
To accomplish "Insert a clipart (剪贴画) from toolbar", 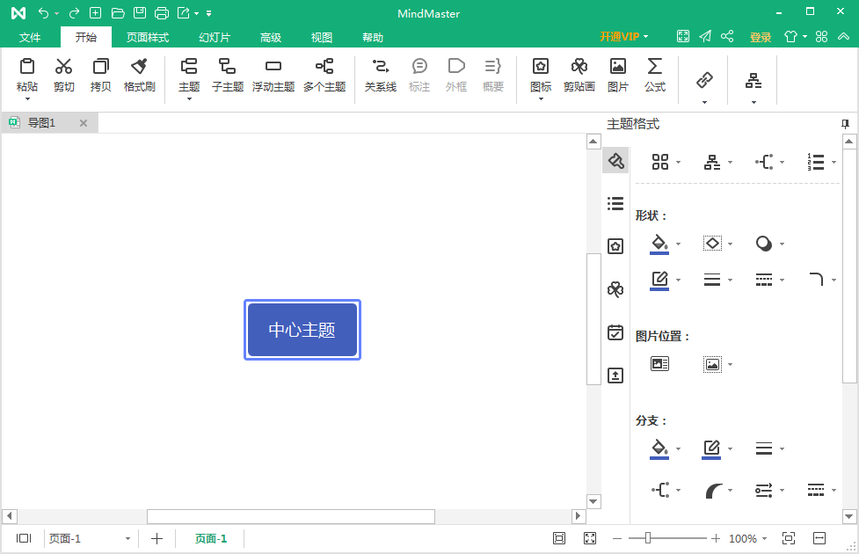I will click(579, 74).
